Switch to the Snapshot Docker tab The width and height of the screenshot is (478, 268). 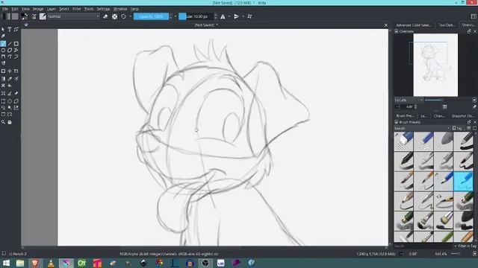462,116
